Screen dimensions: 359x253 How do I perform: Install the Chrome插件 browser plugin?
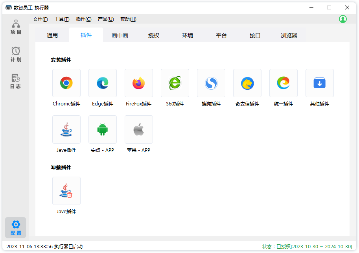(66, 83)
